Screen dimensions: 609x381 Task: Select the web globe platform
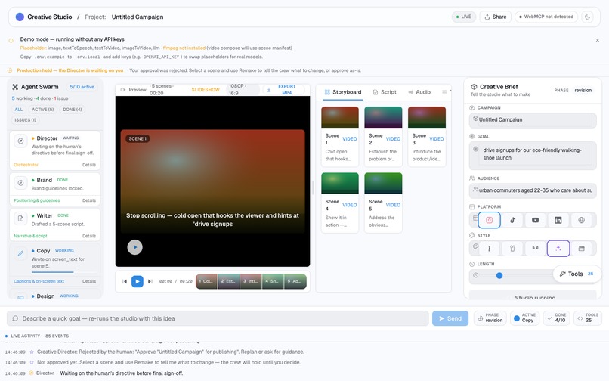point(582,220)
